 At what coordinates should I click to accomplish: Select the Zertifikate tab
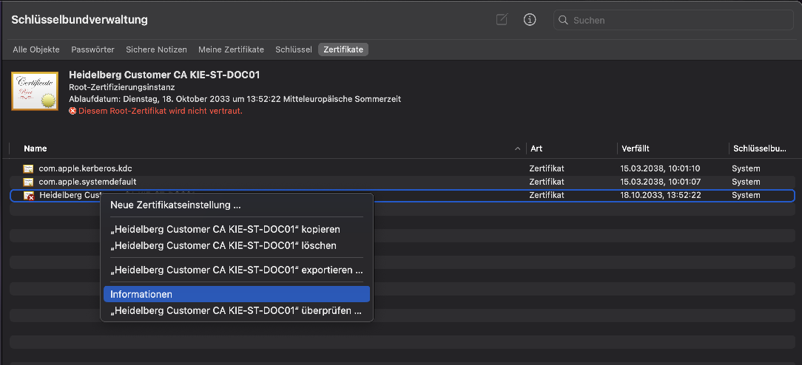pos(343,50)
